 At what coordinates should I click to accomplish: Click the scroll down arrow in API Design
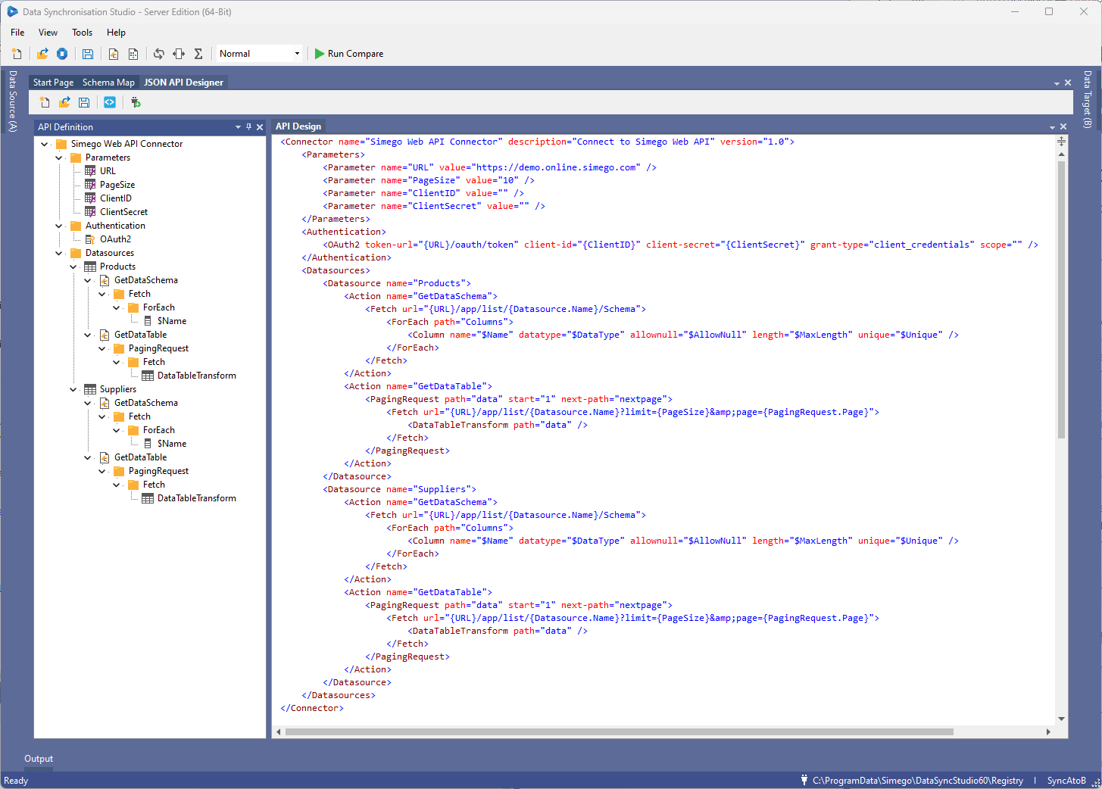(1061, 719)
